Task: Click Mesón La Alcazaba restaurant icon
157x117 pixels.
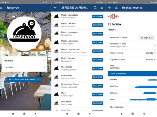Action: pyautogui.click(x=56, y=16)
